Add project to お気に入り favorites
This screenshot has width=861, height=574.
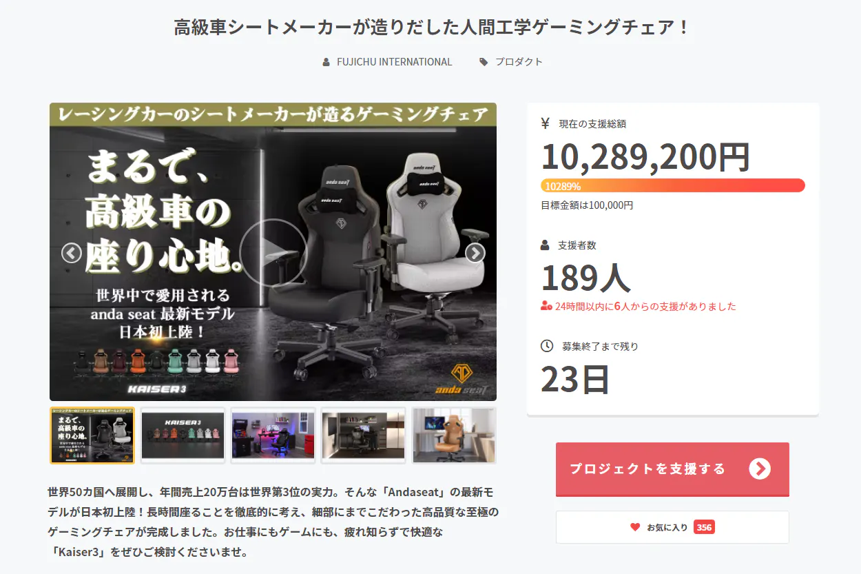pos(672,527)
